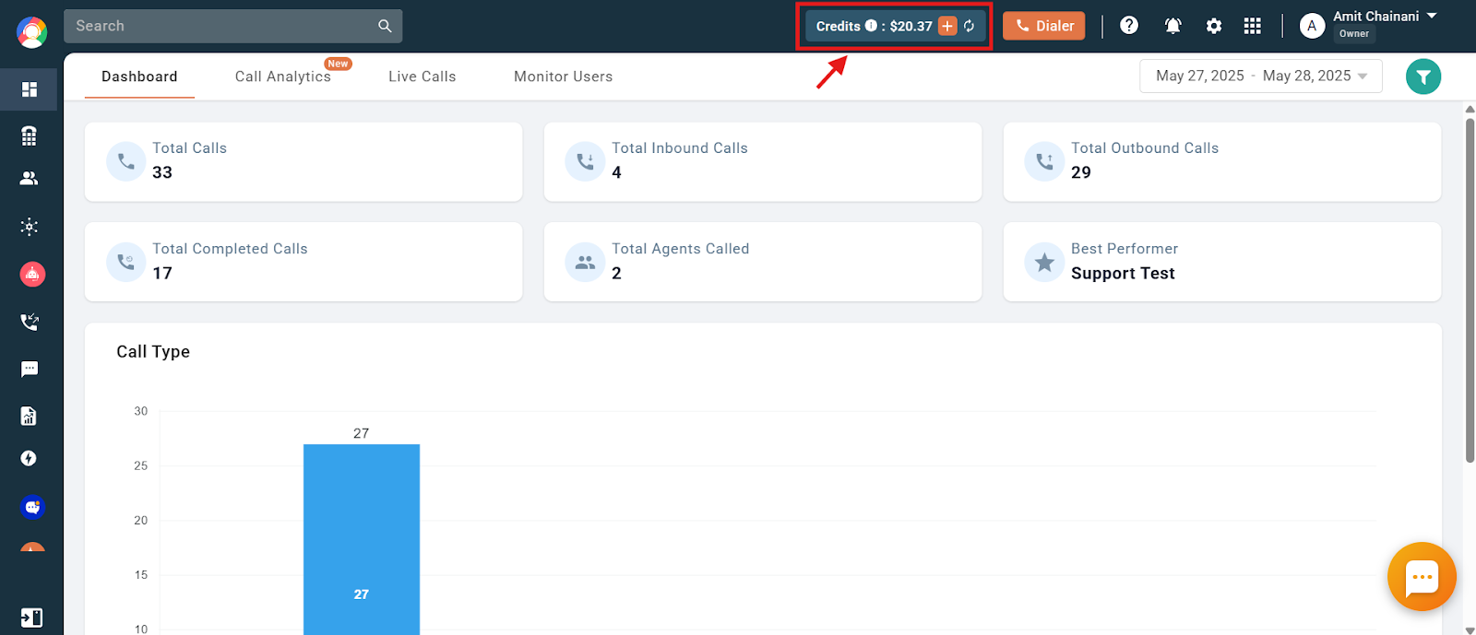
Task: Open the red bot icon in sidebar
Action: [x=32, y=274]
